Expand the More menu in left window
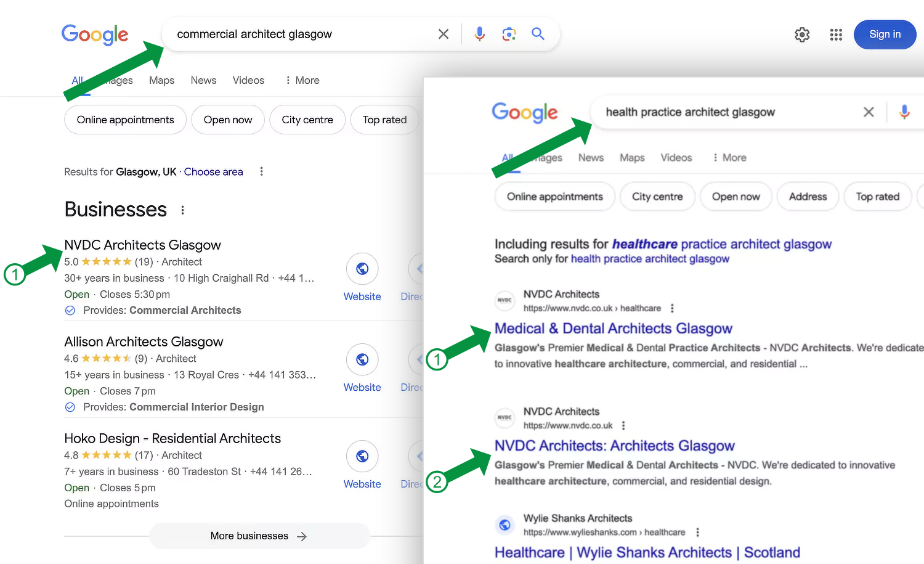The width and height of the screenshot is (924, 564). click(302, 80)
